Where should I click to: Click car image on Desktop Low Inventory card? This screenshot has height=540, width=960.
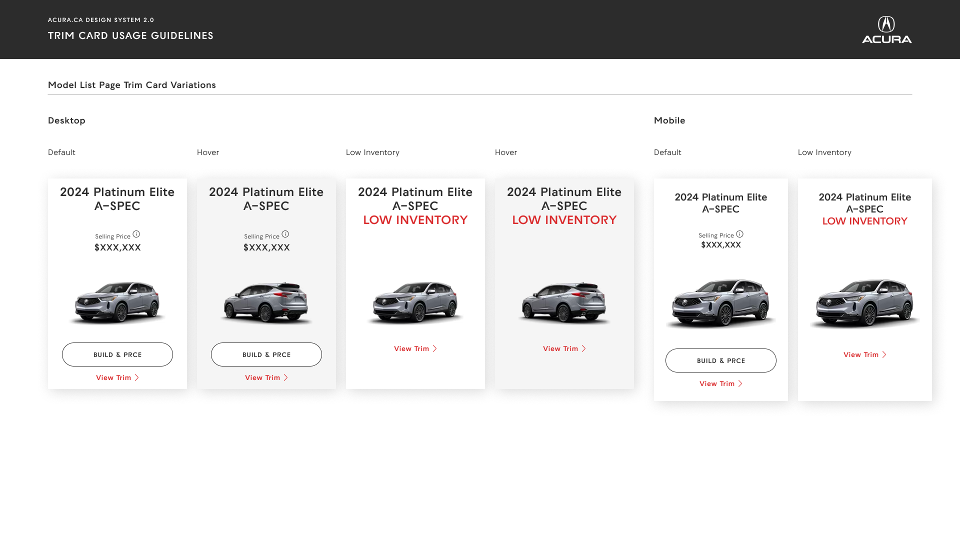click(415, 302)
